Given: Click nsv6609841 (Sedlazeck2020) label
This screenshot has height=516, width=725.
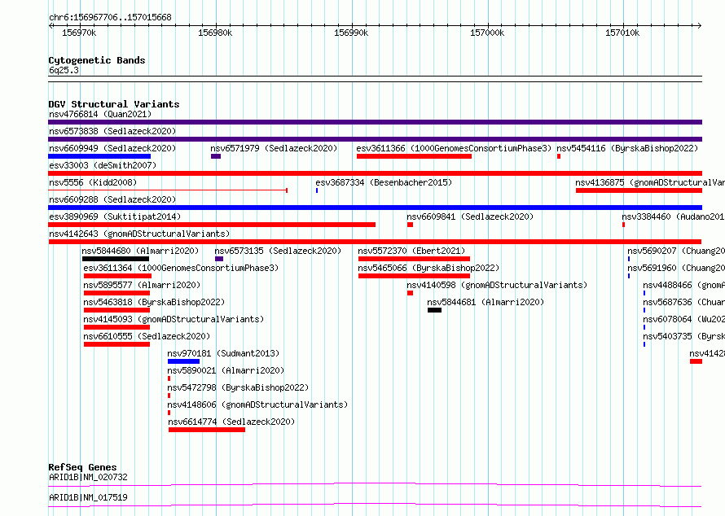Looking at the screenshot, I should (470, 216).
